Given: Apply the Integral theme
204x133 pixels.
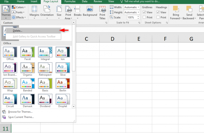Looking at the screenshot, I should [x=45, y=54].
